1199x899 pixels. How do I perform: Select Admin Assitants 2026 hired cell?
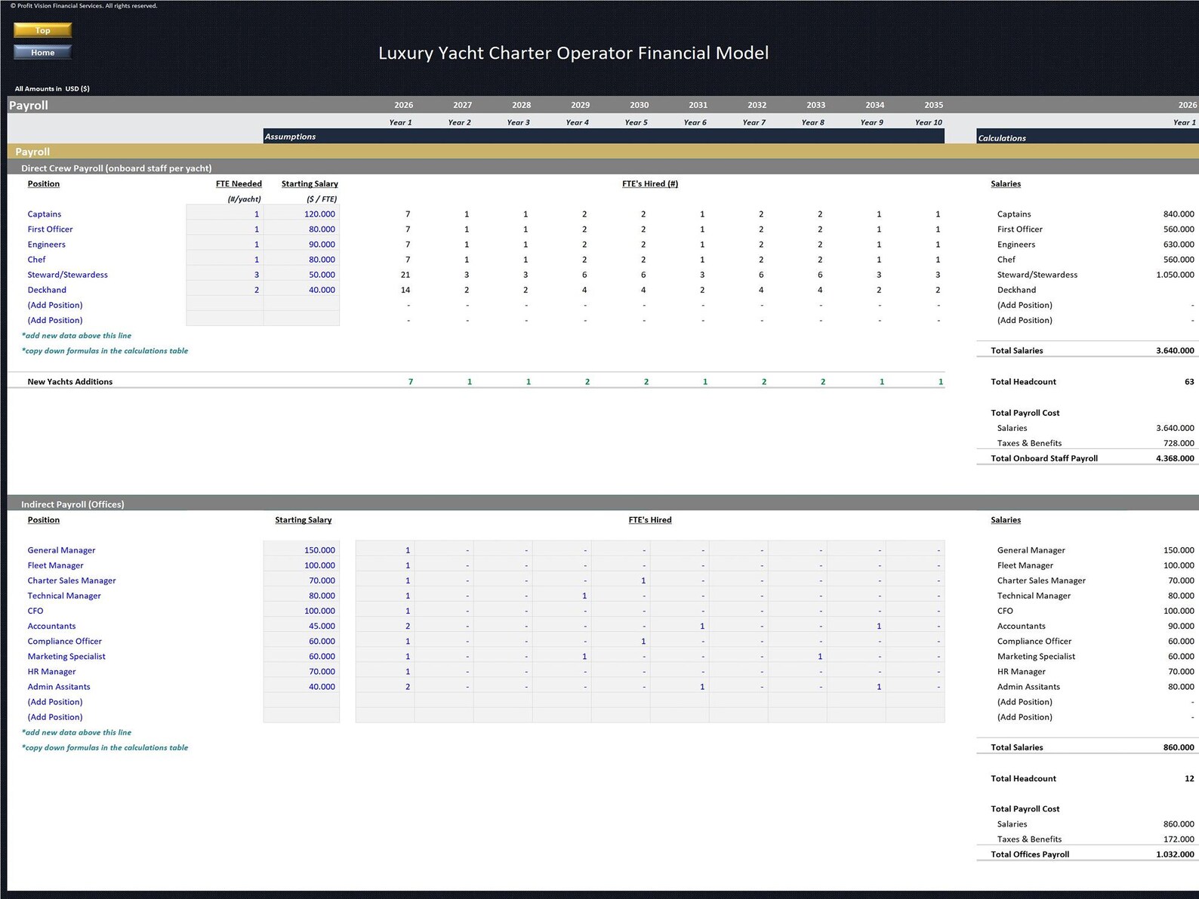tap(385, 686)
